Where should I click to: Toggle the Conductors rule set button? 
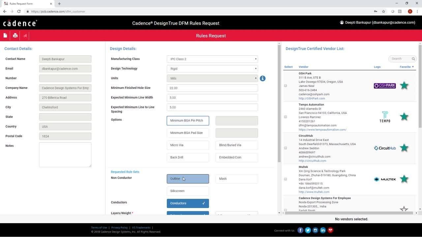pos(188,203)
